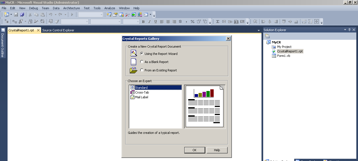Image resolution: width=358 pixels, height=161 pixels.
Task: Click the Insert Summary sigma icon
Action: coord(218,22)
